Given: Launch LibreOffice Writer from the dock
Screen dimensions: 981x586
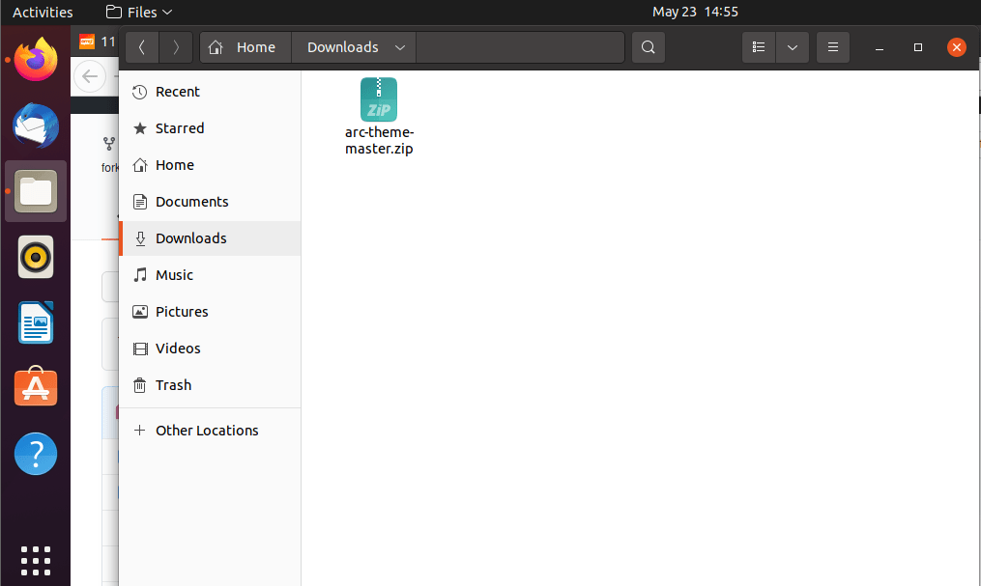Looking at the screenshot, I should click(x=36, y=322).
